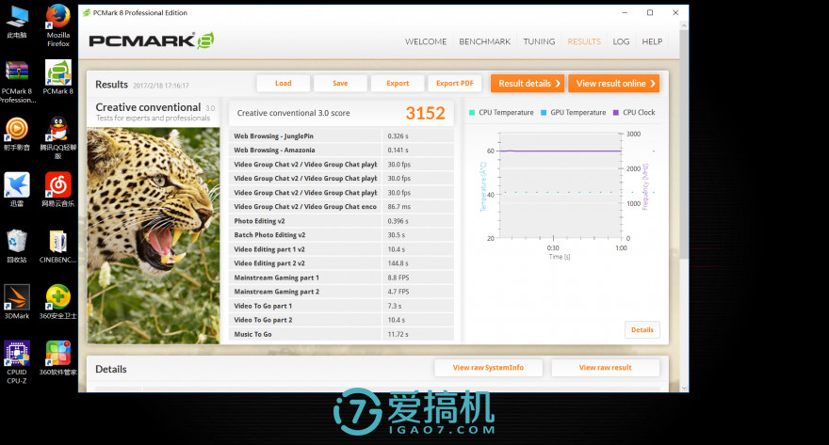Select the Web Browsing - JunglePin row
The height and width of the screenshot is (445, 829).
pos(341,136)
